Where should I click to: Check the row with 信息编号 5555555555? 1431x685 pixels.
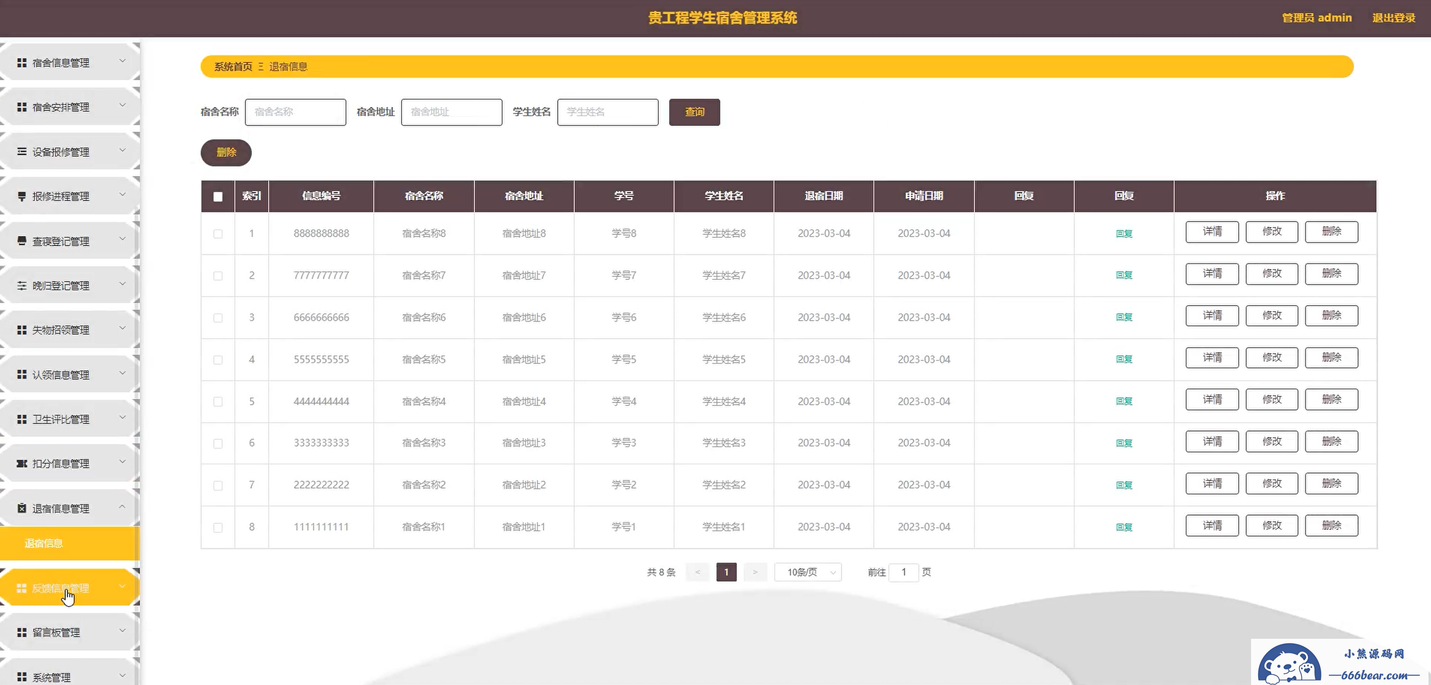(218, 360)
